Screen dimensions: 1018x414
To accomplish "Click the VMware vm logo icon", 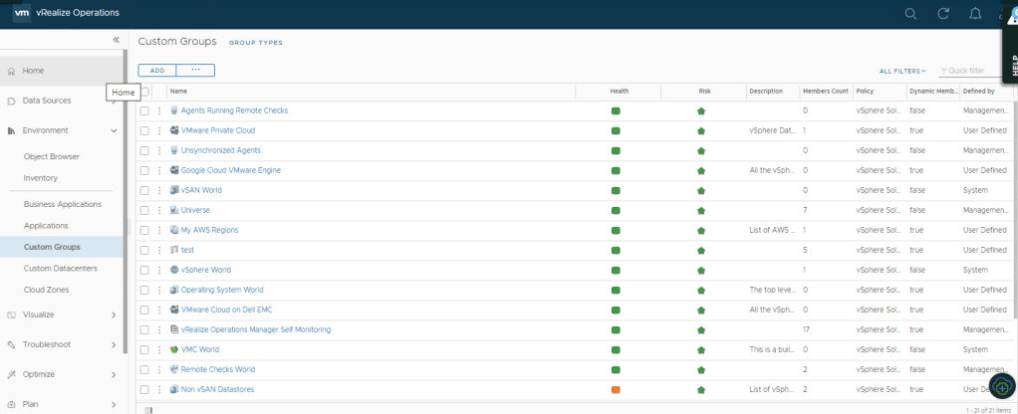I will pyautogui.click(x=22, y=14).
